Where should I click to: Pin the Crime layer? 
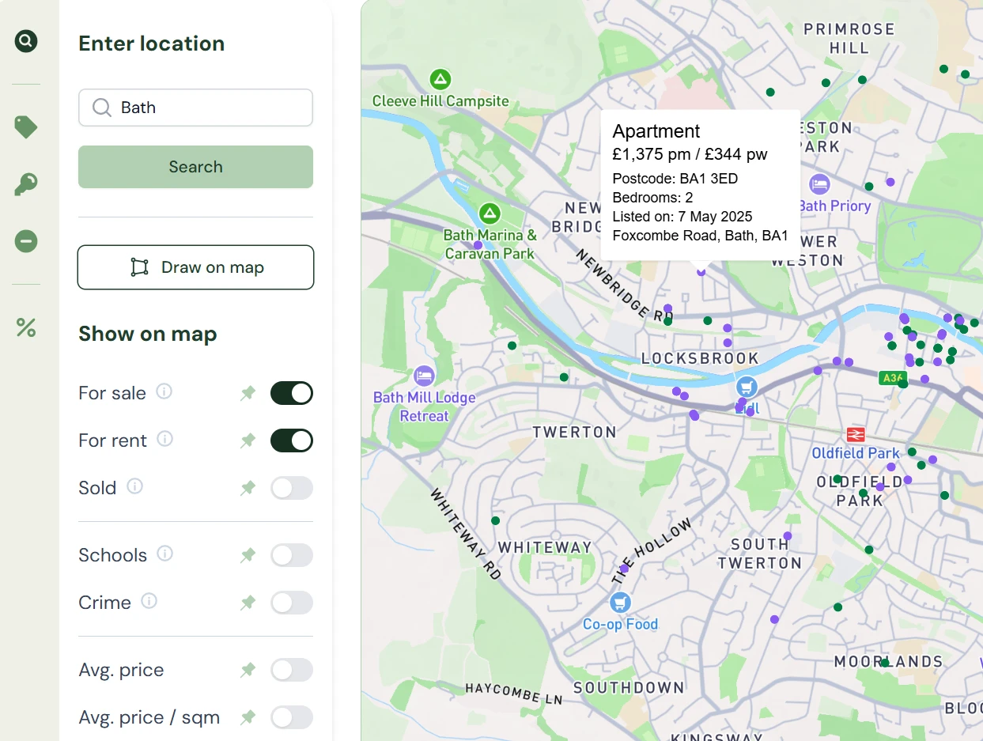(x=248, y=603)
